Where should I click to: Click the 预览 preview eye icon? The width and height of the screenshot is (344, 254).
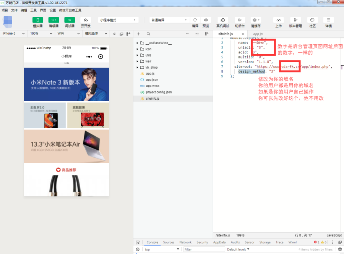coord(206,20)
